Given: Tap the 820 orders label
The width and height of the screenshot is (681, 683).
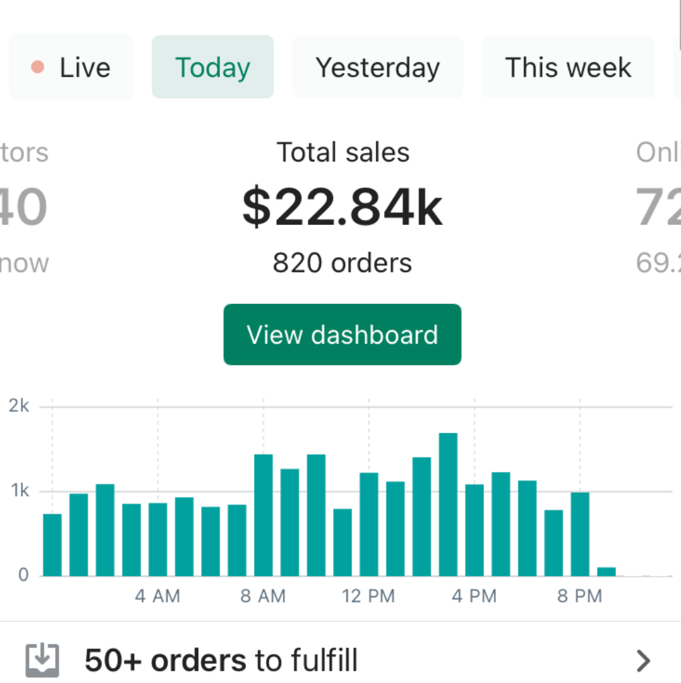Looking at the screenshot, I should pyautogui.click(x=343, y=262).
